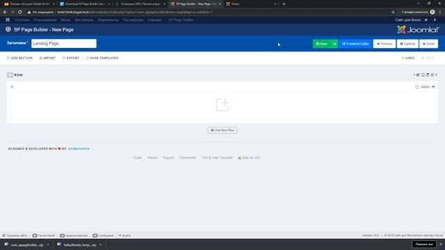Open a new browser tab with plus icon
Screen dimensions: 445x250
284,4
